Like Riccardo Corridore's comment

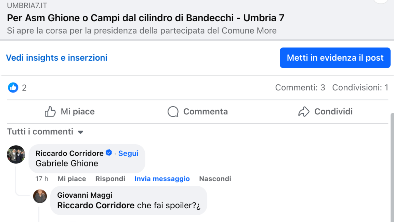72,179
